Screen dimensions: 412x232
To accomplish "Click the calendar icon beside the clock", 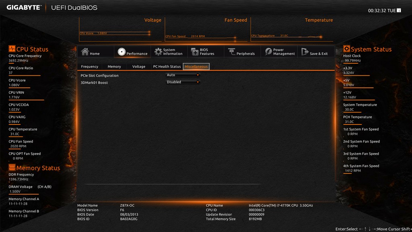I will (399, 10).
